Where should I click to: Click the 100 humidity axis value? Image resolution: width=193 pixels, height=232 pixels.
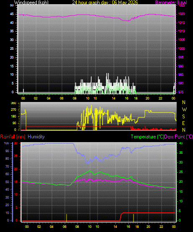coord(6,143)
